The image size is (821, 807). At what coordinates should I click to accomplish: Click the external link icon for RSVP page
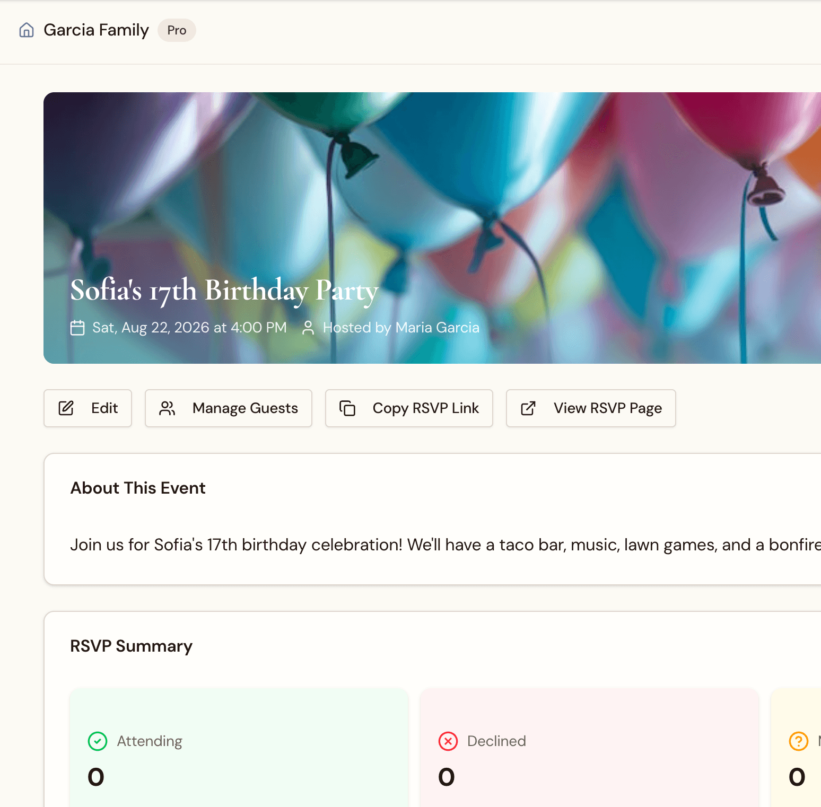[x=528, y=408]
